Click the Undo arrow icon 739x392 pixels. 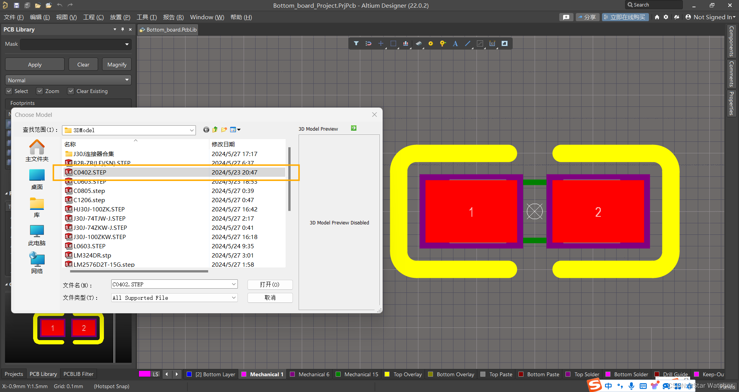point(60,5)
